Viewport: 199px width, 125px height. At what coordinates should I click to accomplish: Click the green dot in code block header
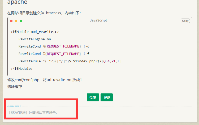pyautogui.click(x=21, y=21)
